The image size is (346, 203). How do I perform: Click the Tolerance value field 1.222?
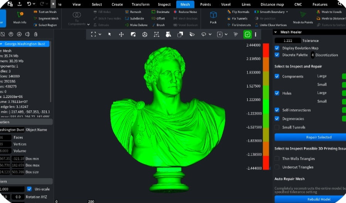pyautogui.click(x=288, y=41)
